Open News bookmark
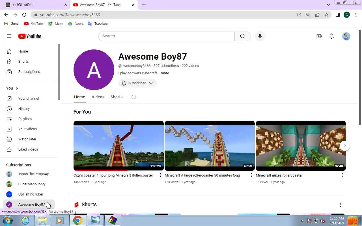Screen dimensions: 362x226 click(x=76, y=24)
